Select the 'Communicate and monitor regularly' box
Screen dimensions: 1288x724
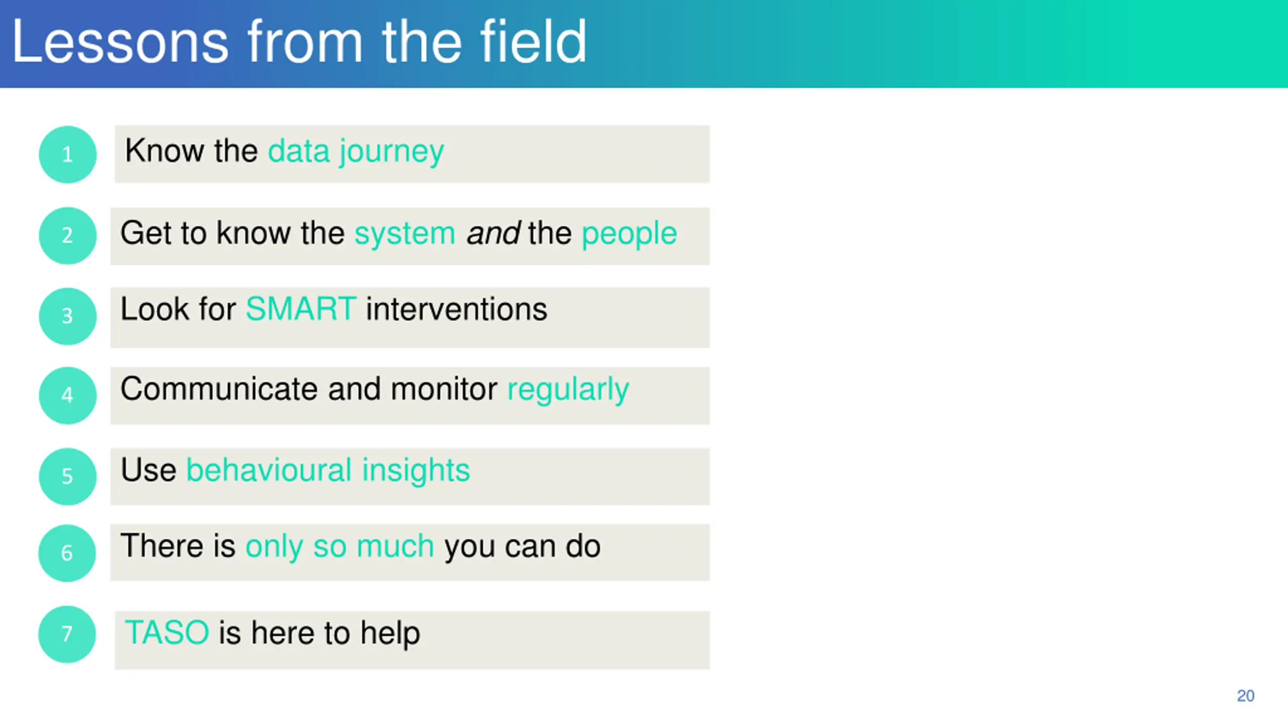point(410,396)
